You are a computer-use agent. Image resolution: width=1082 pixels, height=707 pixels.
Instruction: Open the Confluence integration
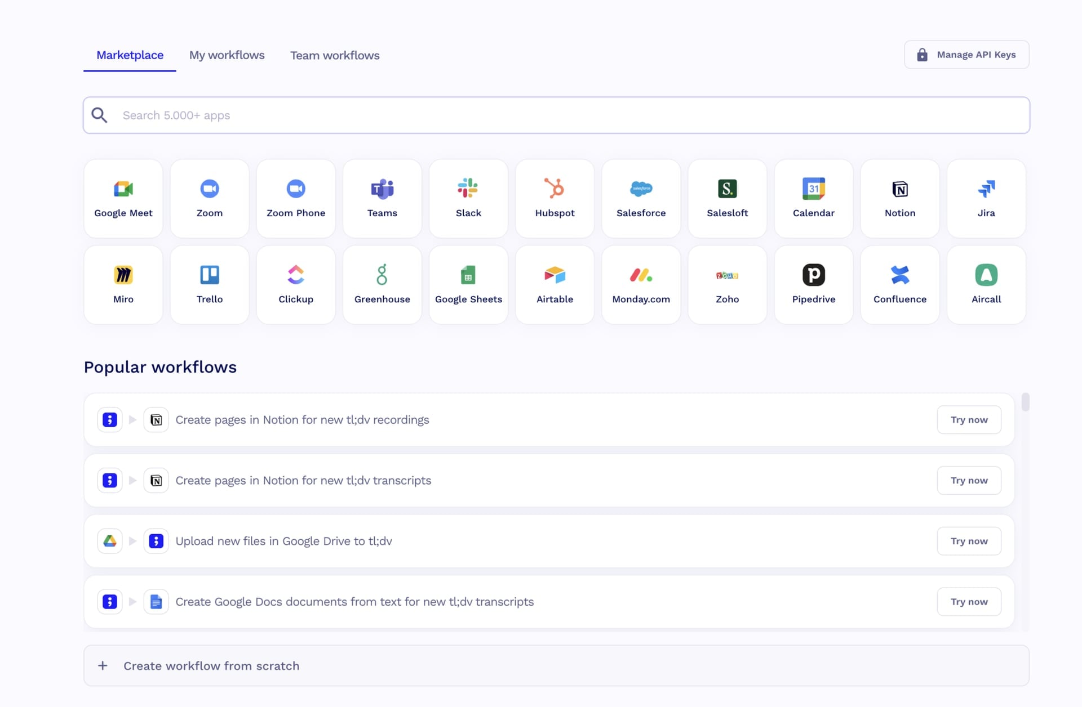(x=900, y=284)
